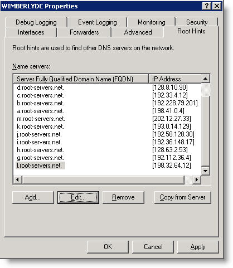Switch to the Debug Logging tab
Viewport: 233px width, 268px height.
36,22
